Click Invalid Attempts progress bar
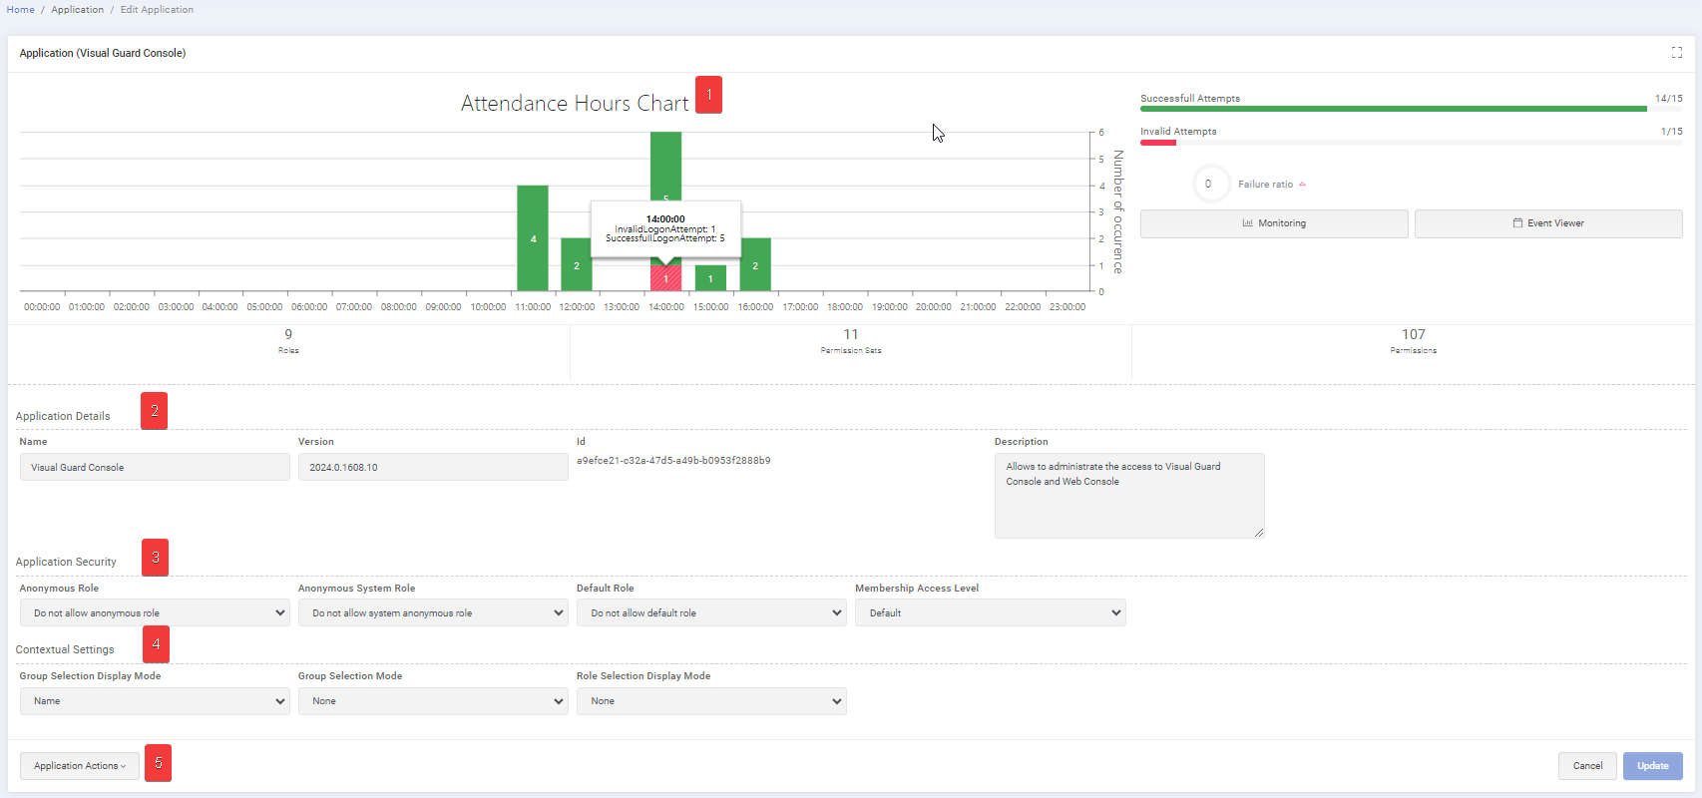 point(1411,142)
